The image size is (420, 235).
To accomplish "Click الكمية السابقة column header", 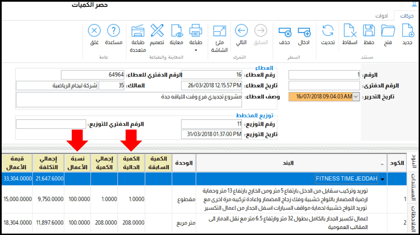I will click(x=159, y=163).
